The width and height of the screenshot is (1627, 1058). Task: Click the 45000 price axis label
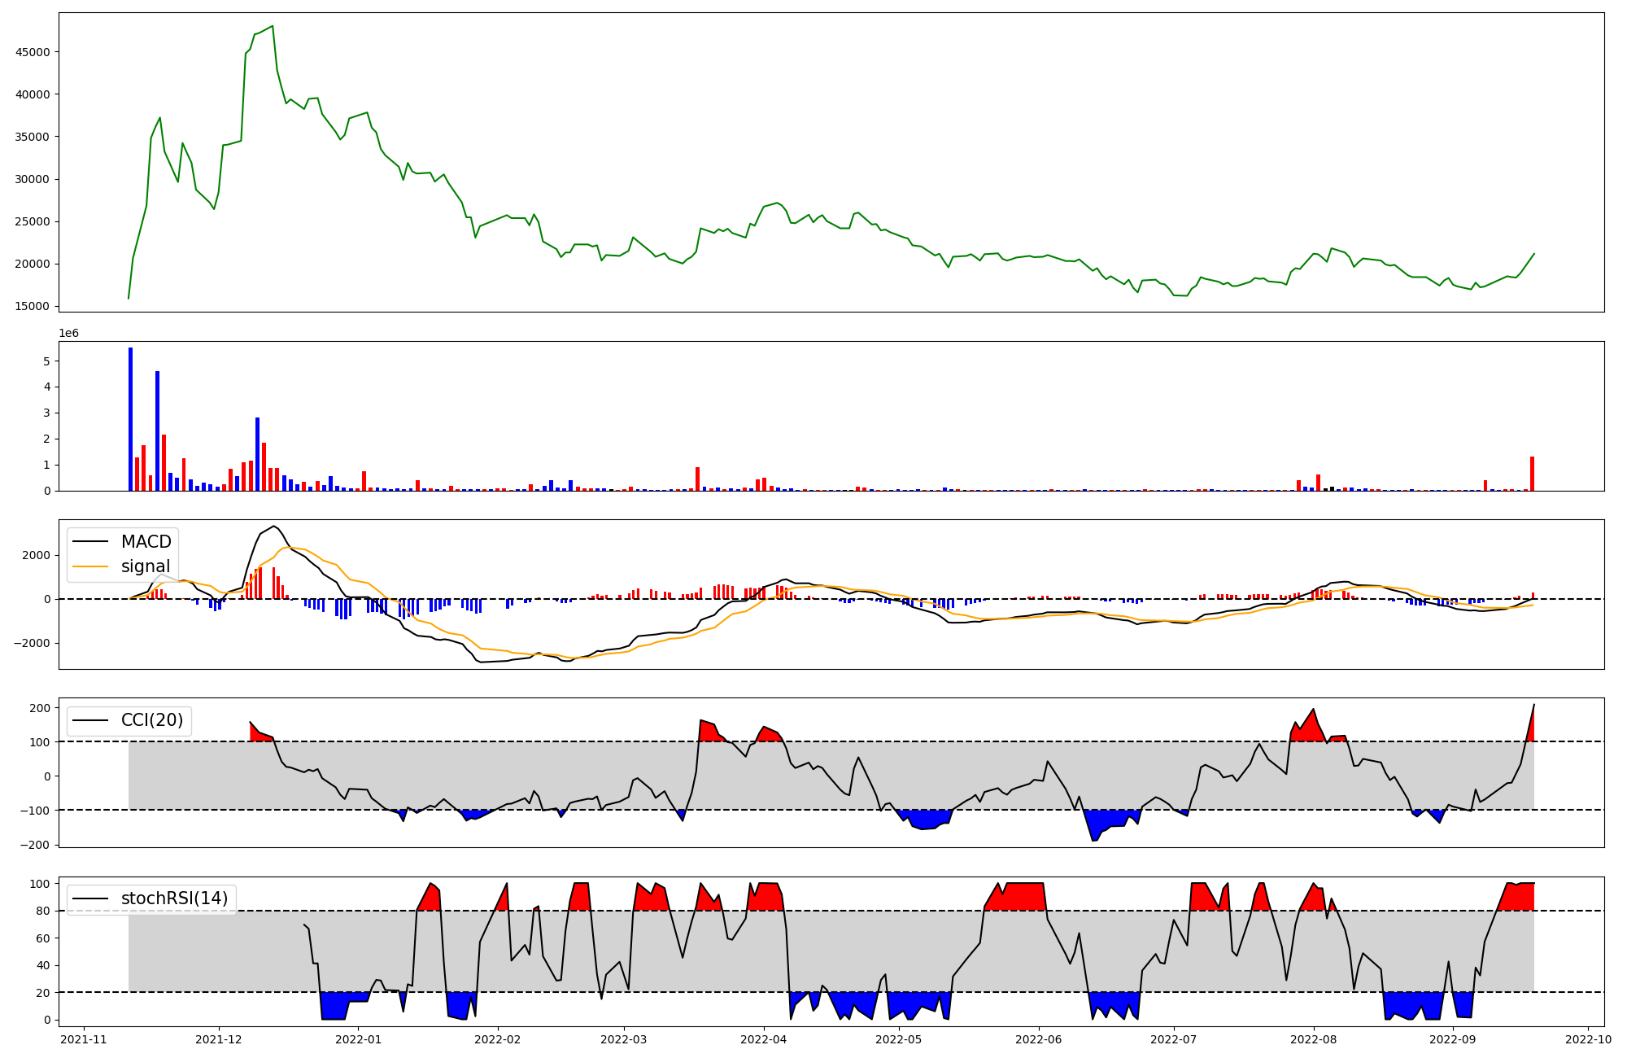[x=33, y=52]
